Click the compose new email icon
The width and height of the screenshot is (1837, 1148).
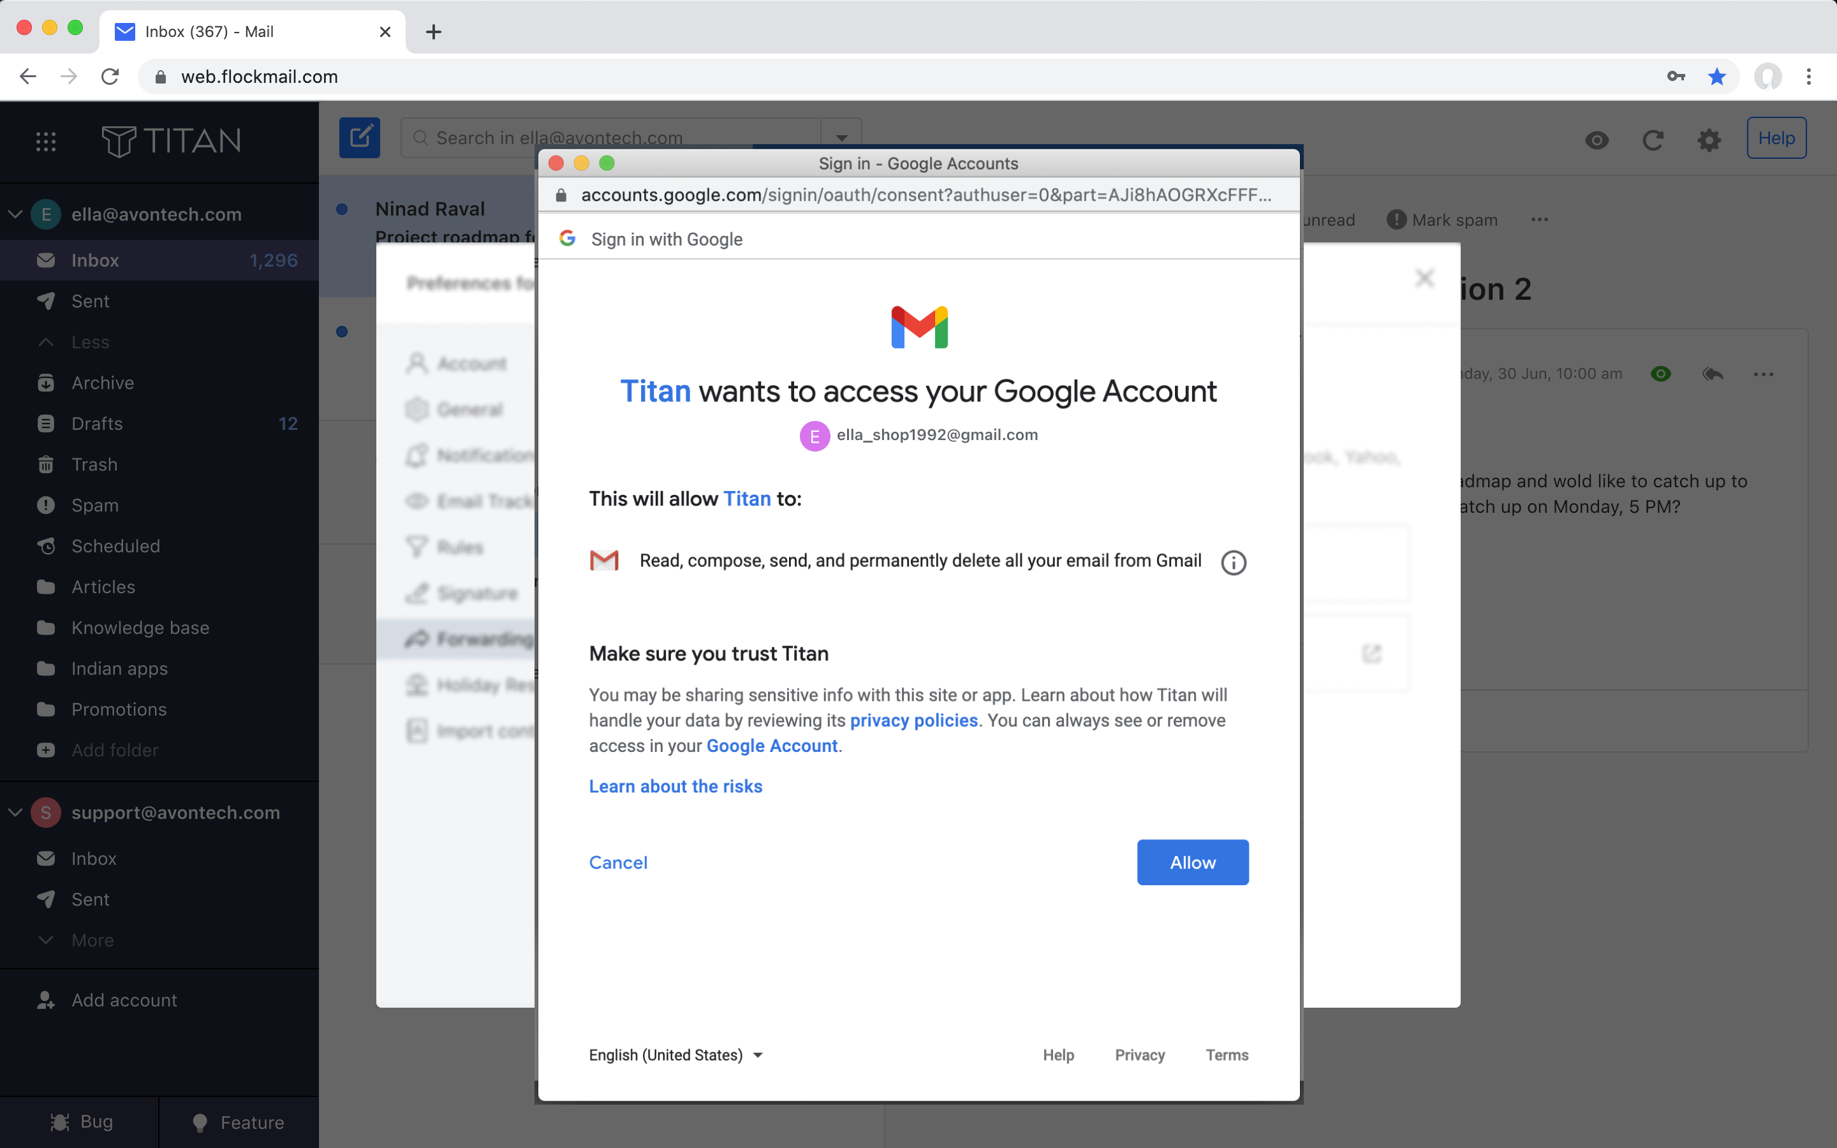[359, 137]
